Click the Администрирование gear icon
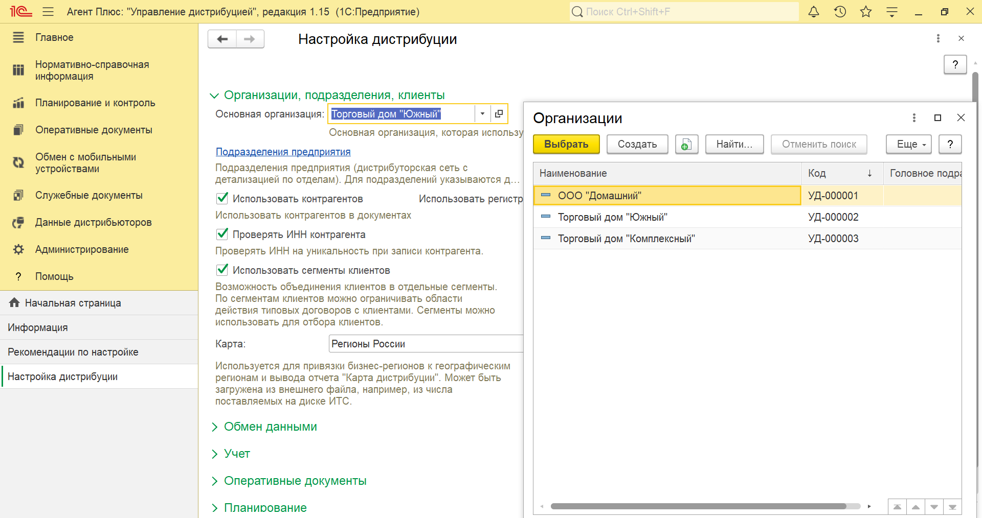 pos(18,249)
